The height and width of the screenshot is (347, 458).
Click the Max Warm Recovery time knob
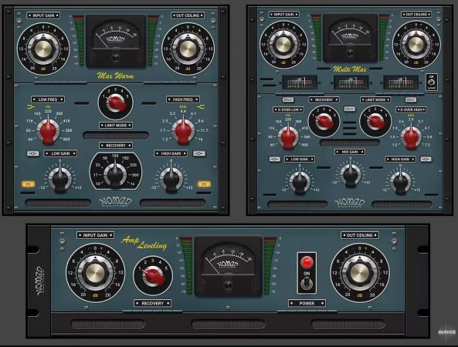tap(115, 173)
